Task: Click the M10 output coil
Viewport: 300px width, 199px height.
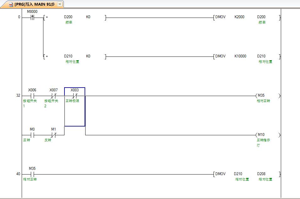Action: [261, 135]
